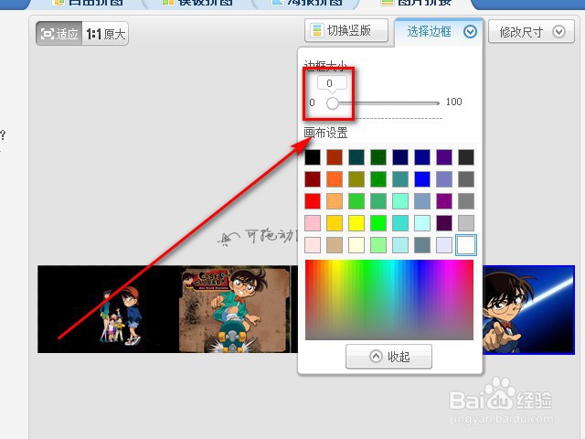The height and width of the screenshot is (439, 585).
Task: Select the neon green color swatch
Action: (378, 223)
